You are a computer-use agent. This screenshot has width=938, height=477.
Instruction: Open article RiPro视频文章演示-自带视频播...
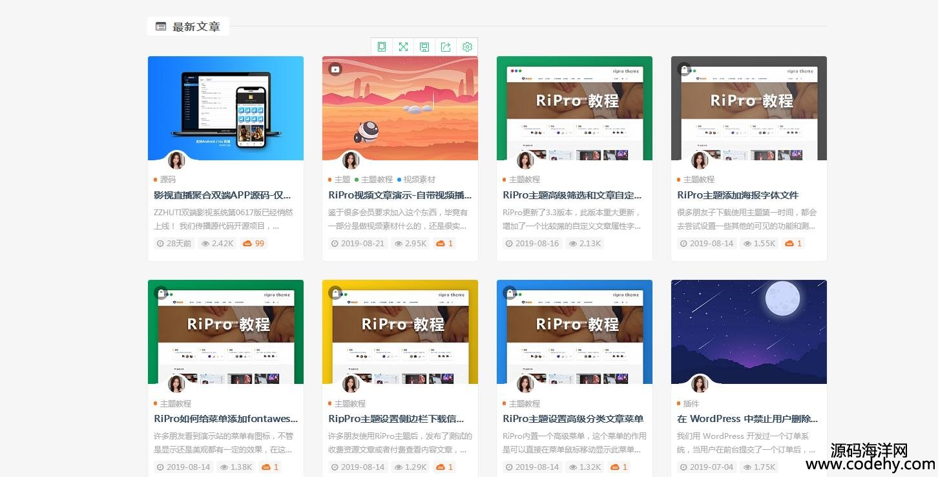400,195
